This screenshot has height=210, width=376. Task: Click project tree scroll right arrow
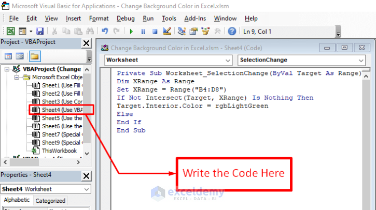pyautogui.click(x=78, y=162)
